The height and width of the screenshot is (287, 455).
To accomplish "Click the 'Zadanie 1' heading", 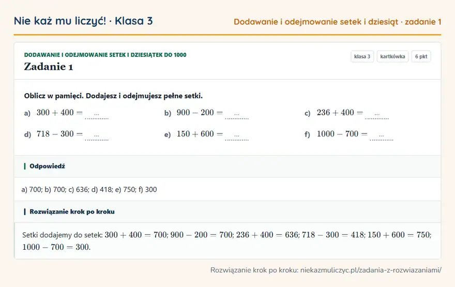I will click(x=49, y=67).
